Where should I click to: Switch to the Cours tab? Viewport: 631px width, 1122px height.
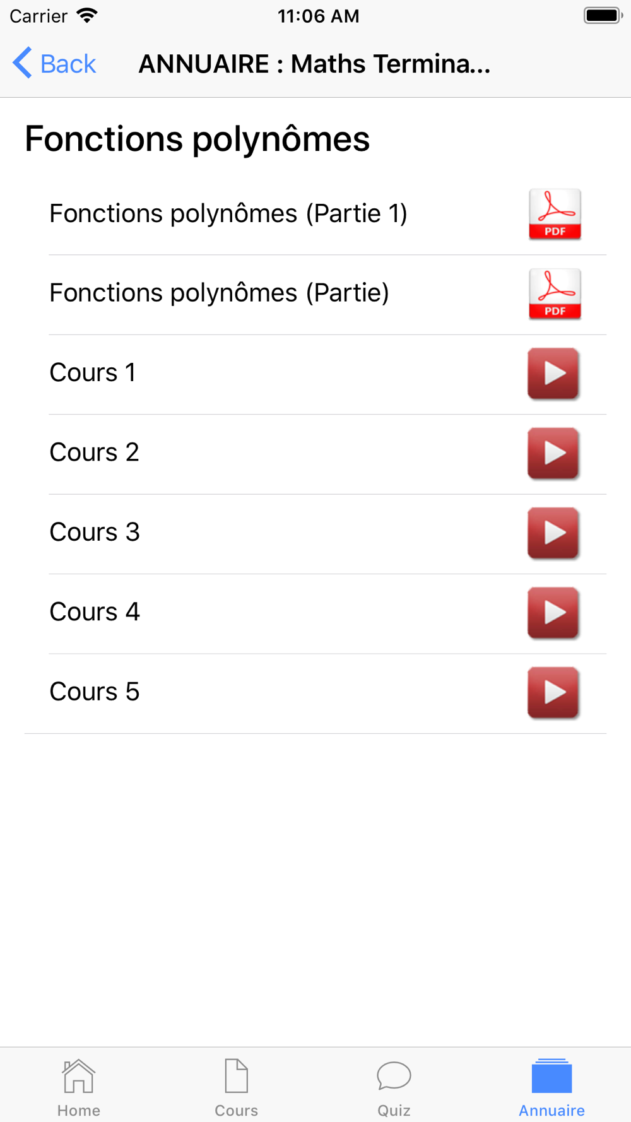pos(237,1088)
